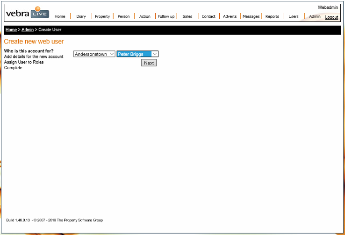This screenshot has height=235, width=345.
Task: Open the Messages menu
Action: [251, 16]
